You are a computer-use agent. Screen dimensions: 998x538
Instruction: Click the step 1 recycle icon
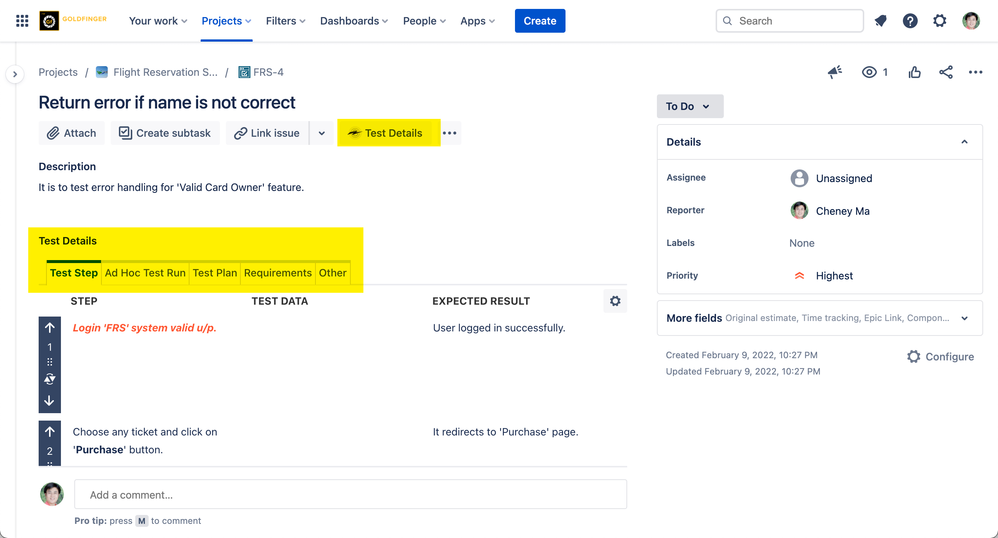(x=49, y=379)
